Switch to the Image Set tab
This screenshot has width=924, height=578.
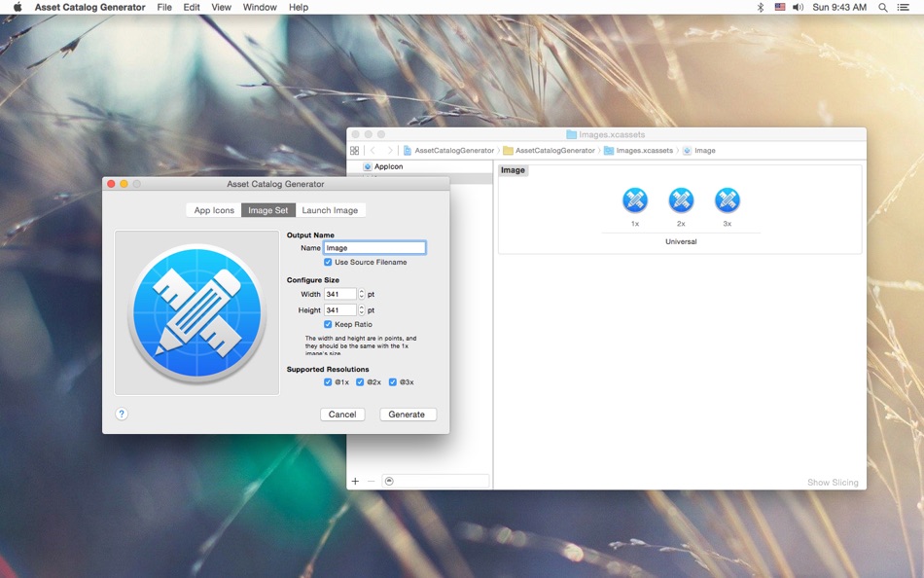tap(268, 210)
